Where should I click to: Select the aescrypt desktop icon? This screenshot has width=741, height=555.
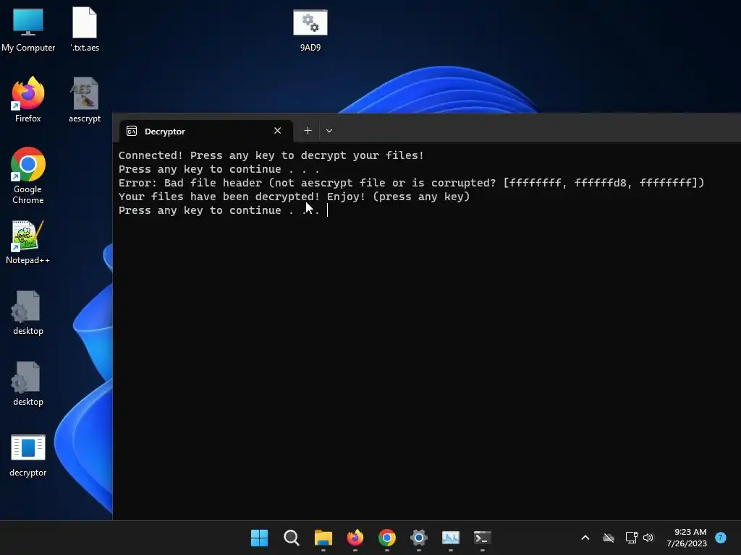pos(85,100)
